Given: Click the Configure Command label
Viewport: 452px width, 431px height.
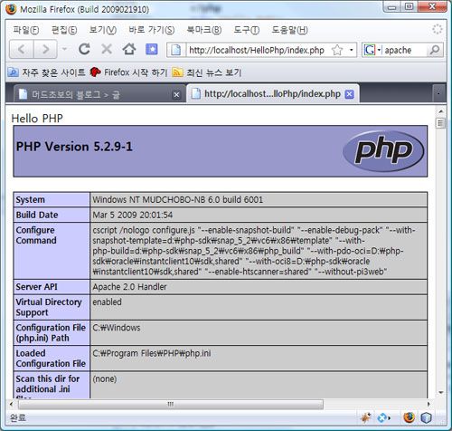Looking at the screenshot, I should [36, 235].
